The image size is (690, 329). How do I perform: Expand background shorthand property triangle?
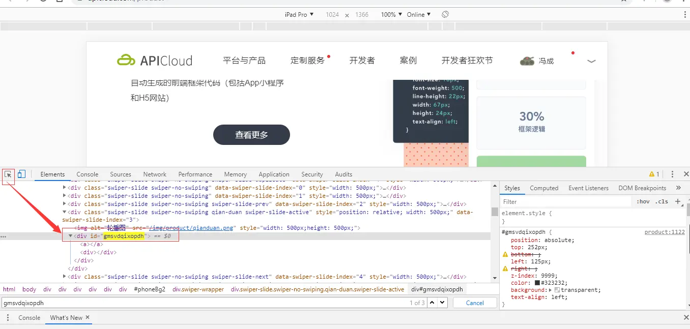(551, 290)
